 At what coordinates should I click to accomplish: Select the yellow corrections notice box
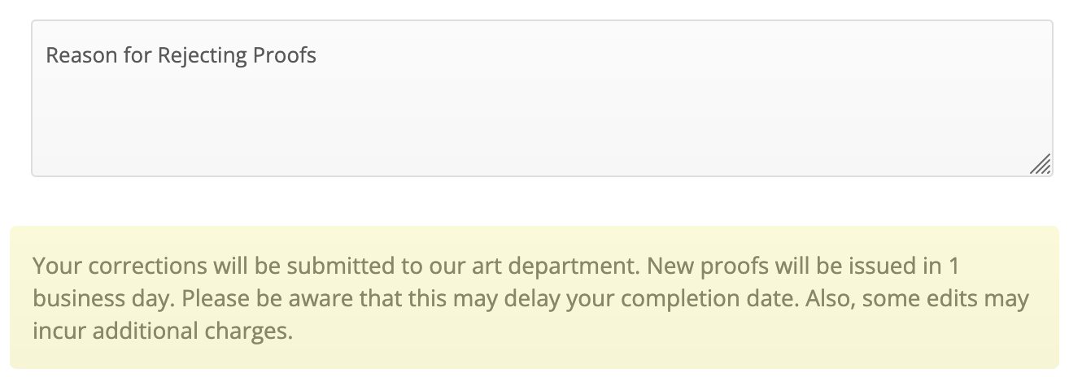point(534,297)
